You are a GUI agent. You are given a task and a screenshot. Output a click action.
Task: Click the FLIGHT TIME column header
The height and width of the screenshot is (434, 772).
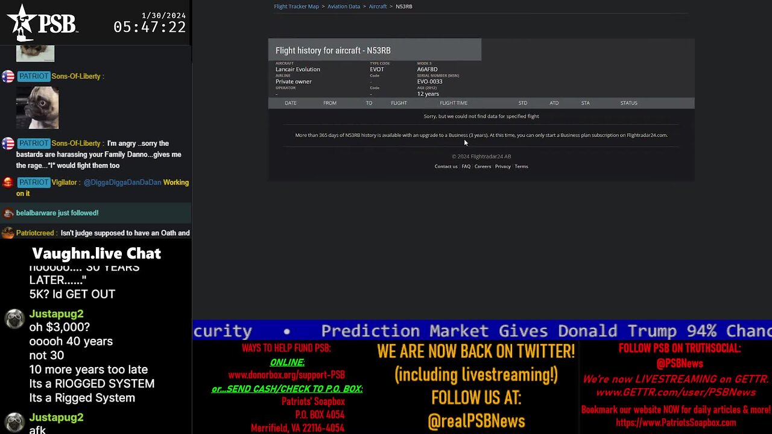454,103
